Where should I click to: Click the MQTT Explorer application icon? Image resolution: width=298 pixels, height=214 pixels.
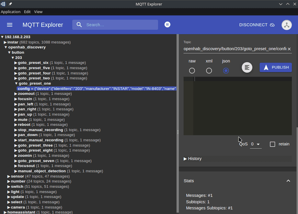(3, 4)
